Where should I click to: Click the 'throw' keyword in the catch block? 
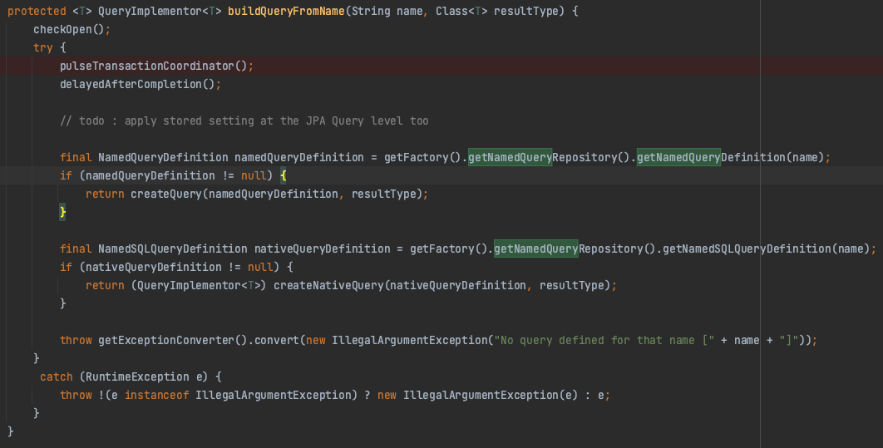[x=76, y=395]
